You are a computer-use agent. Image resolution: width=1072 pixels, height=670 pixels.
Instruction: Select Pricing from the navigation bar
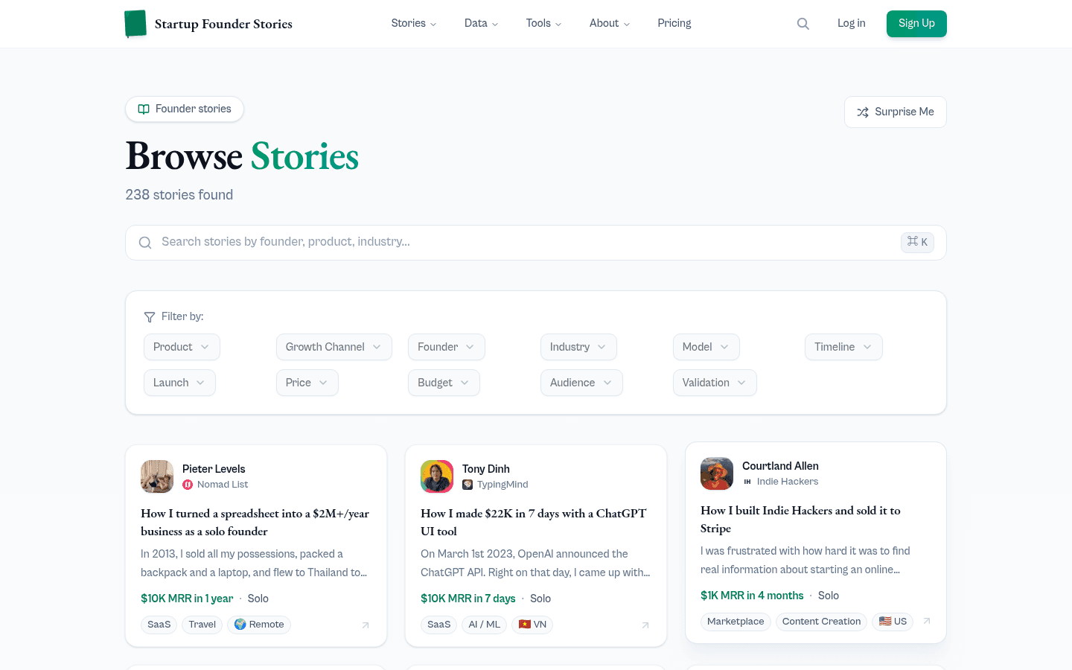674,23
